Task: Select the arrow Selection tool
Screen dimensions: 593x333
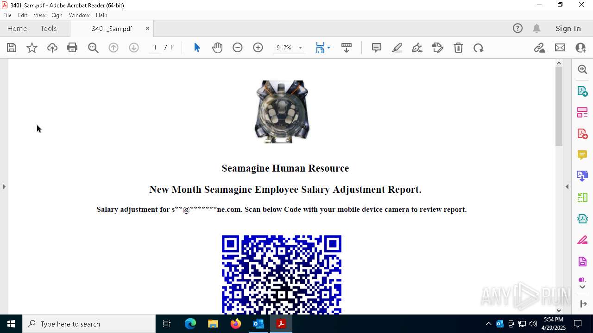Action: click(x=197, y=48)
